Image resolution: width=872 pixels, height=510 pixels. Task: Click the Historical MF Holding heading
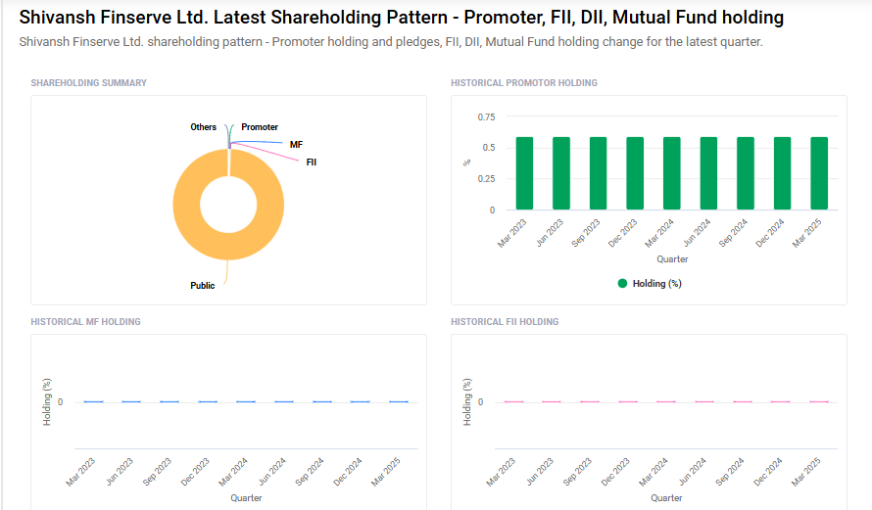pos(85,322)
